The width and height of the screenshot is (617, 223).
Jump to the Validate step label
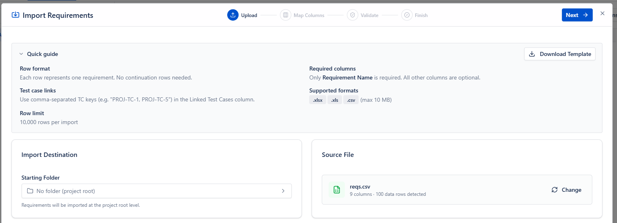(369, 15)
